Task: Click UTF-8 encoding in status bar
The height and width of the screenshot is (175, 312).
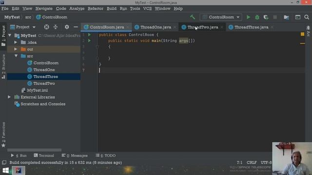Action: (267, 162)
